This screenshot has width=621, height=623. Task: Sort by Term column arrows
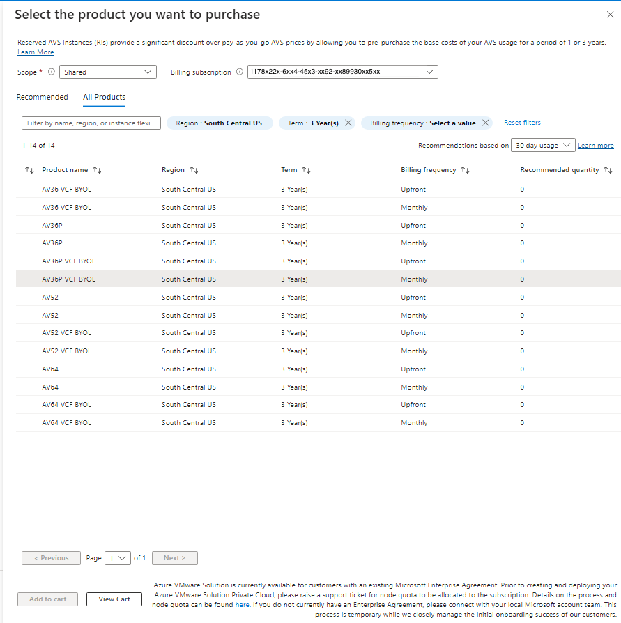click(x=307, y=170)
